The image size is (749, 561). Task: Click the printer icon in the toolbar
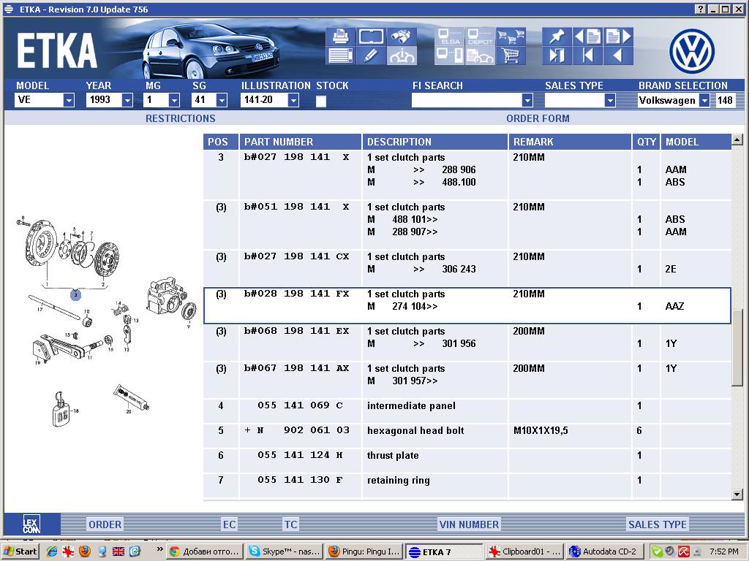(x=340, y=36)
